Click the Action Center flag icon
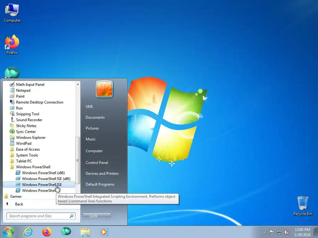This screenshot has width=318, height=238. (271, 232)
